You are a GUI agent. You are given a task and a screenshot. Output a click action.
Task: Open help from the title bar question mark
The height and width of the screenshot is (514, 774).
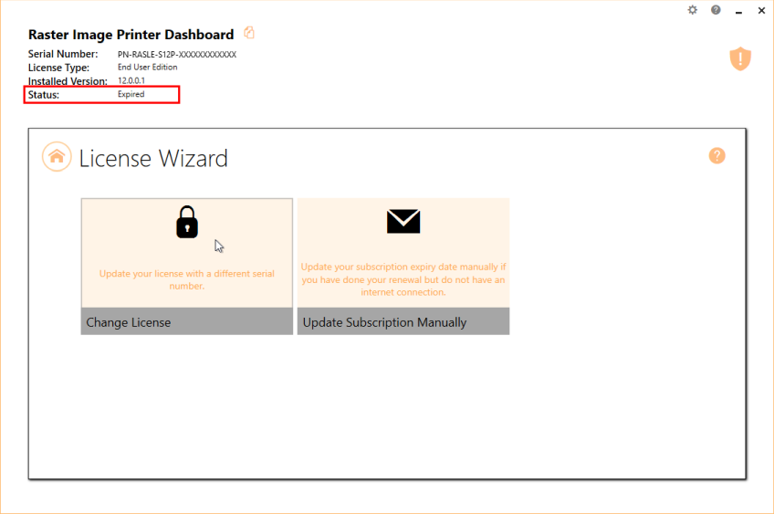point(716,10)
